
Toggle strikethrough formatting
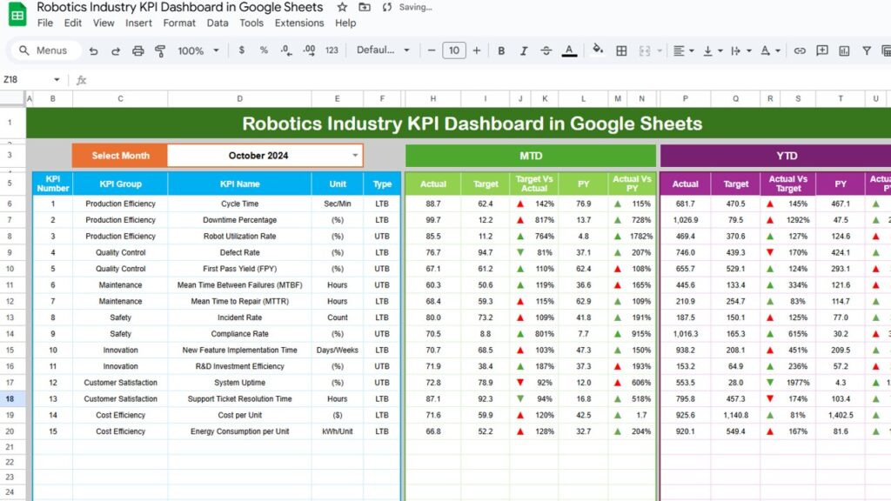546,50
